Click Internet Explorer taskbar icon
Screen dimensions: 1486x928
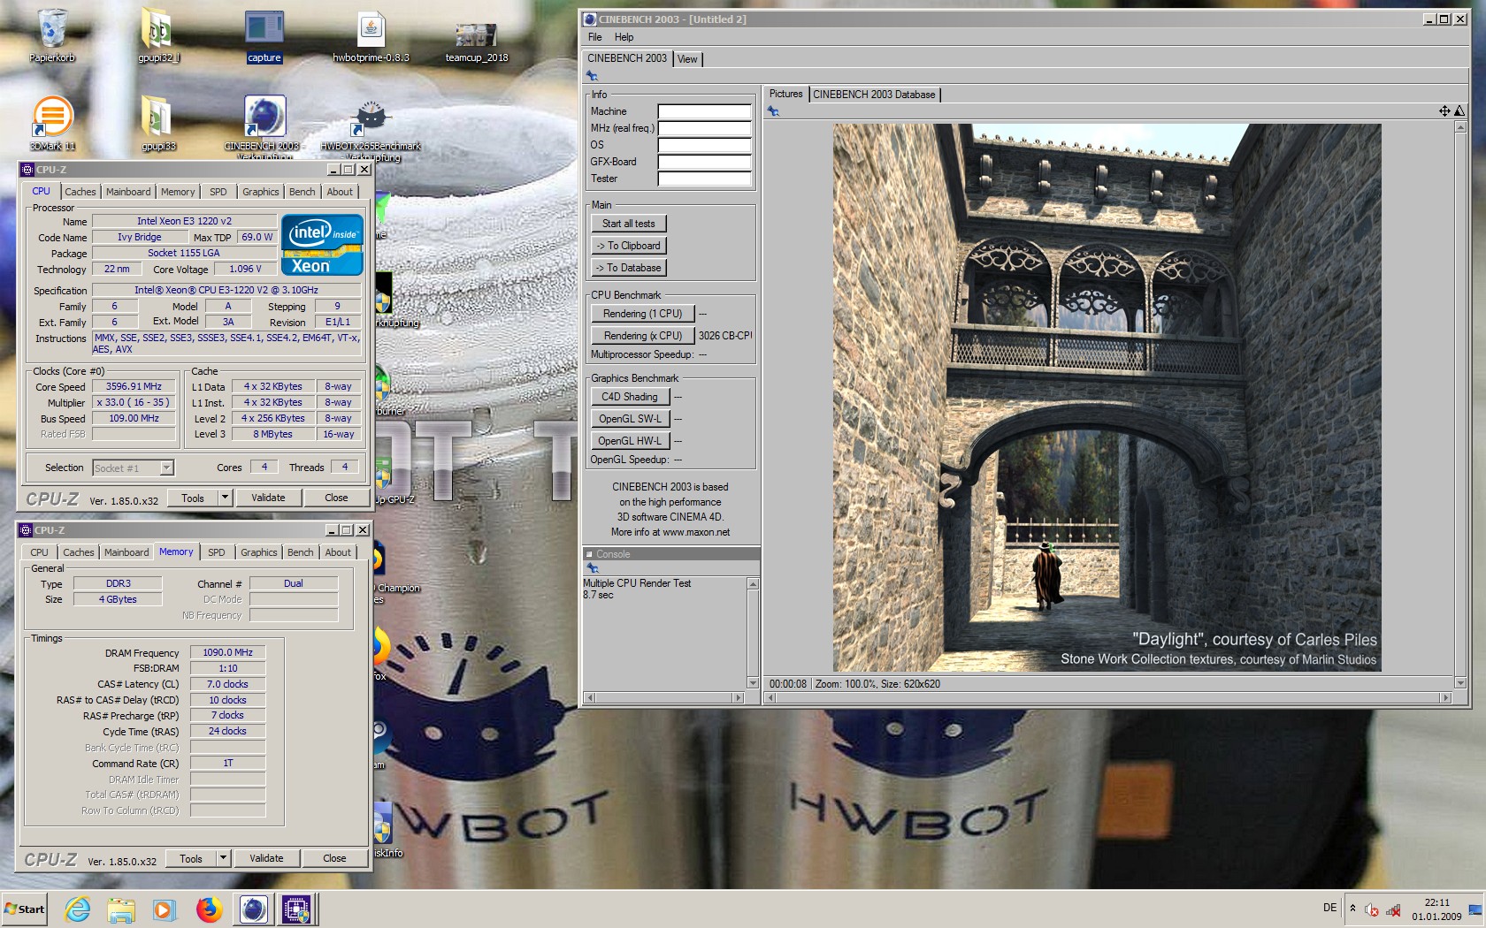pyautogui.click(x=78, y=909)
